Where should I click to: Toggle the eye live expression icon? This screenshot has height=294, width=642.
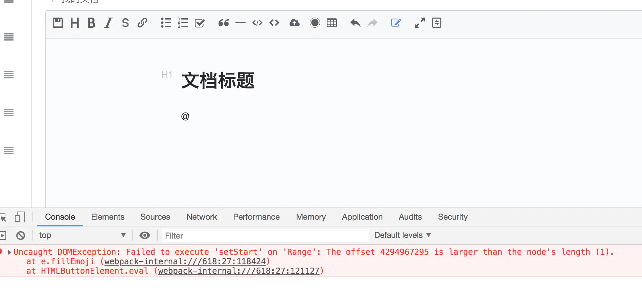[145, 235]
